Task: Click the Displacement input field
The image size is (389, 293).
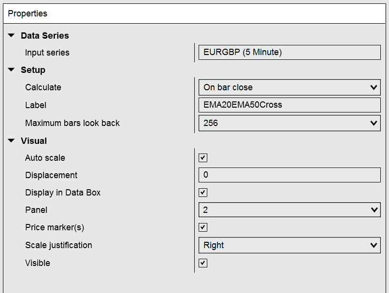Action: click(289, 175)
